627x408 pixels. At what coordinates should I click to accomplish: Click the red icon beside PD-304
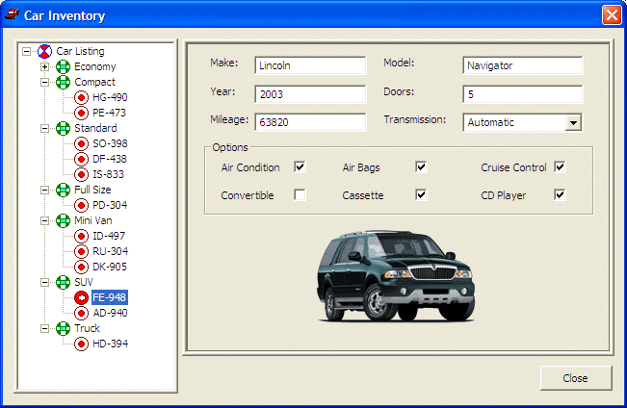[x=81, y=205]
